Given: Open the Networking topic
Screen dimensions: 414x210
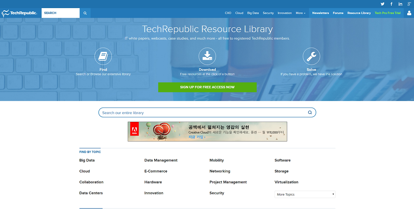Looking at the screenshot, I should pyautogui.click(x=220, y=171).
